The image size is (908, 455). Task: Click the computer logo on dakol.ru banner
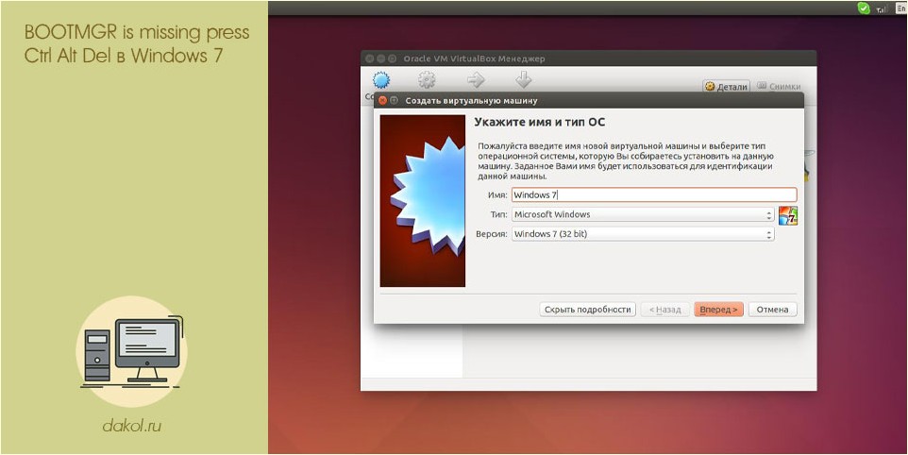pyautogui.click(x=132, y=351)
